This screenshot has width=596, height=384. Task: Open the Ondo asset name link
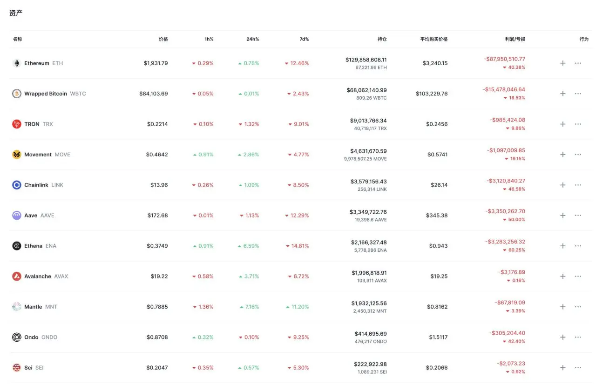(31, 337)
